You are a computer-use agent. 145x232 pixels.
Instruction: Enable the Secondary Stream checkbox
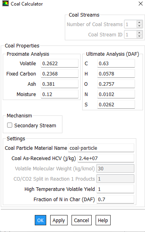pyautogui.click(x=10, y=125)
